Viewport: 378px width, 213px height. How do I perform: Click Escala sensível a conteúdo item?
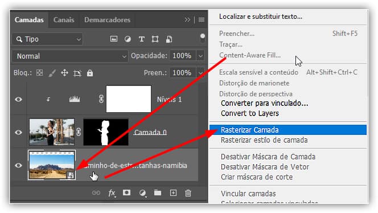click(x=258, y=72)
